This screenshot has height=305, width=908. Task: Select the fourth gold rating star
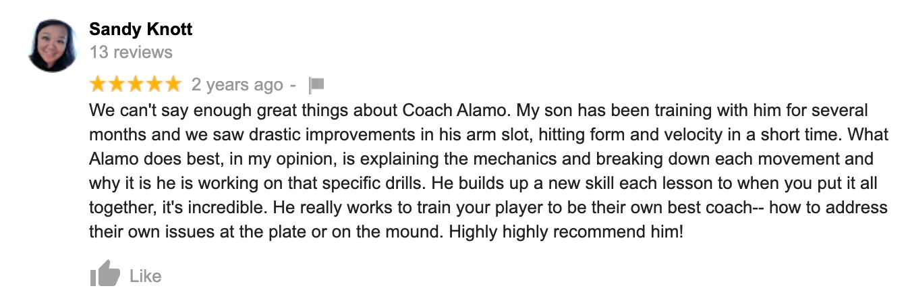click(x=154, y=84)
